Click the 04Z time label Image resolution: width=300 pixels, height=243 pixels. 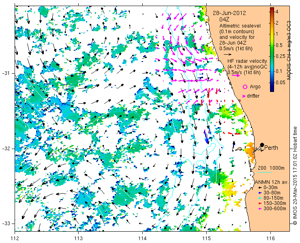point(225,19)
